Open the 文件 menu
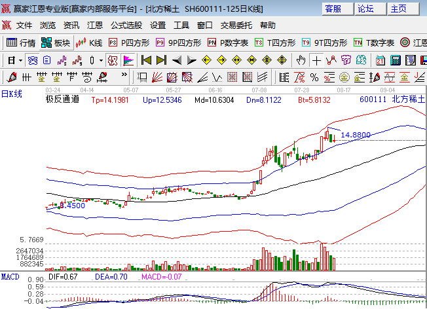Viewport: 427px width, 309px height. (24, 26)
